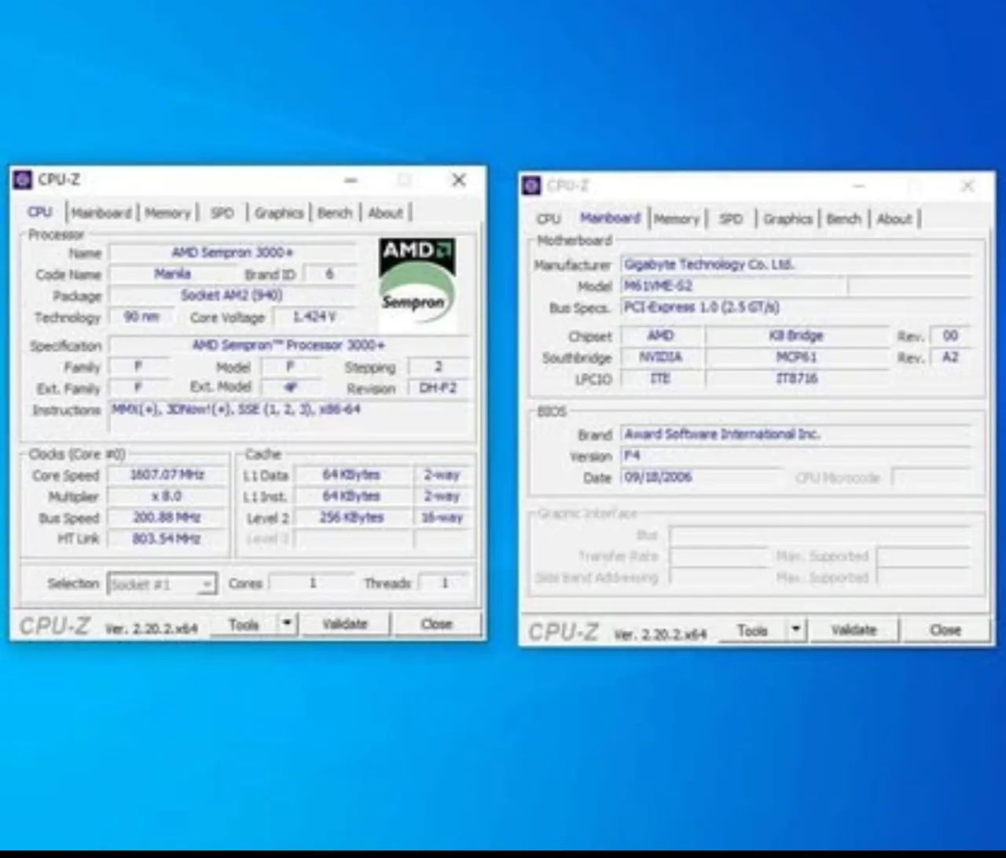Viewport: 1006px width, 858px height.
Task: Select BIOS Brand 'Award Software International Inc.'
Action: click(797, 434)
